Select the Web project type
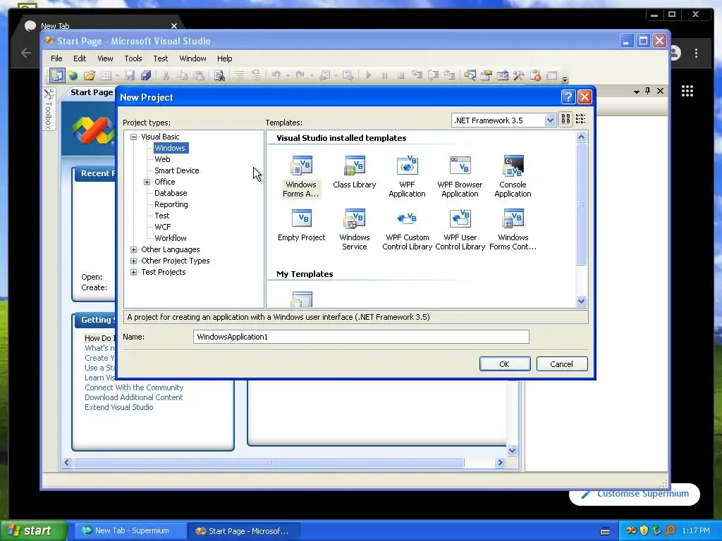 click(162, 159)
